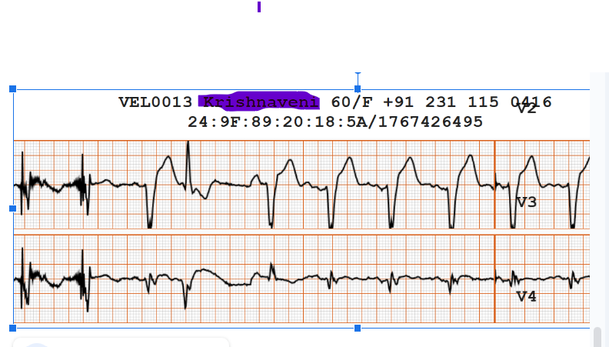
Task: Click the left-middle resize handle
Action: click(x=12, y=209)
